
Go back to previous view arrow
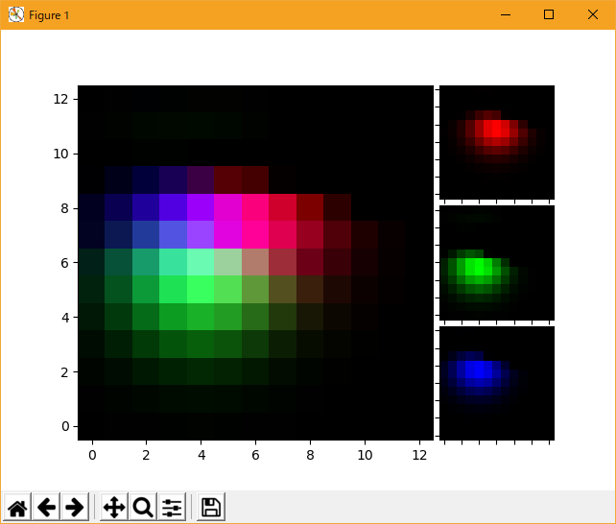[x=46, y=507]
